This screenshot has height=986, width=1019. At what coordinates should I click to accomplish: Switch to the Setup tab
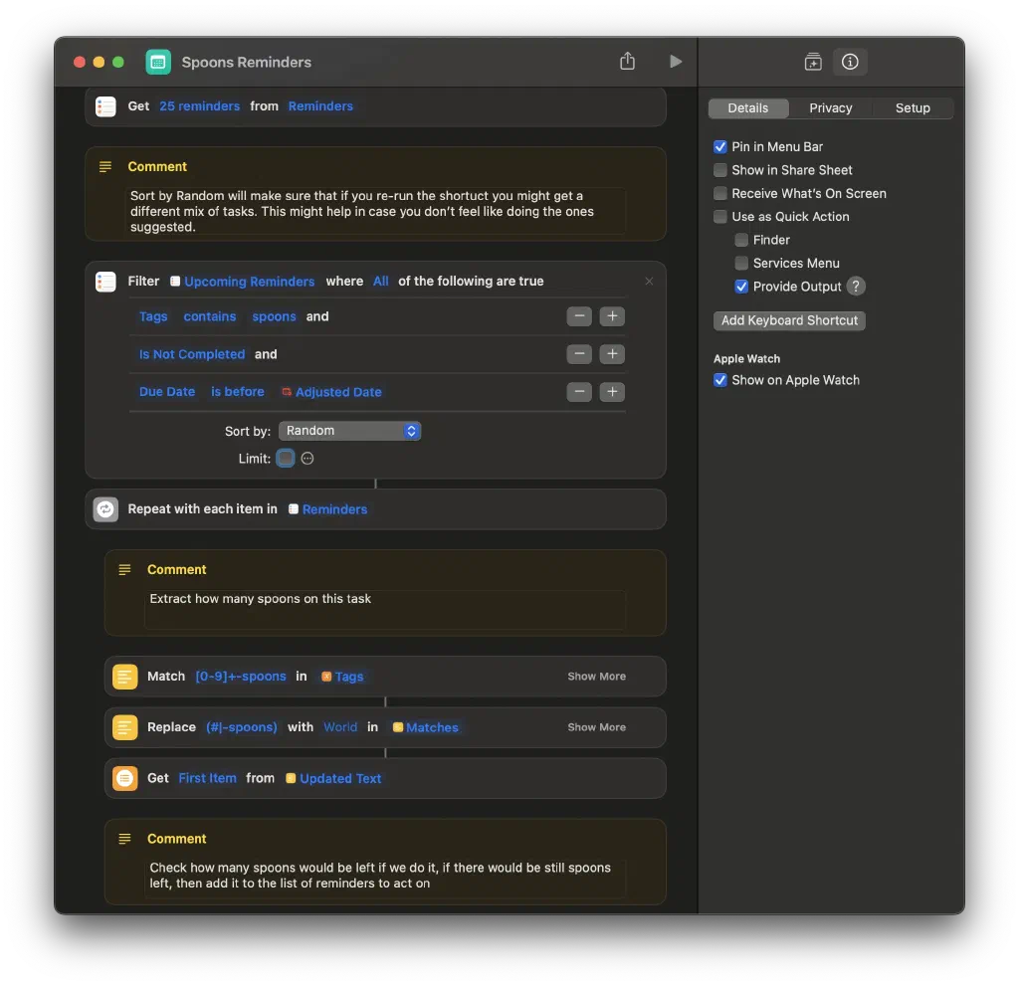pyautogui.click(x=912, y=108)
